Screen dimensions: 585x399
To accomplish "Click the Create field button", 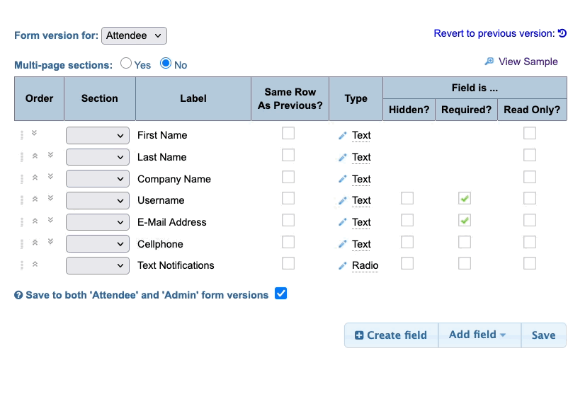I will click(x=391, y=335).
